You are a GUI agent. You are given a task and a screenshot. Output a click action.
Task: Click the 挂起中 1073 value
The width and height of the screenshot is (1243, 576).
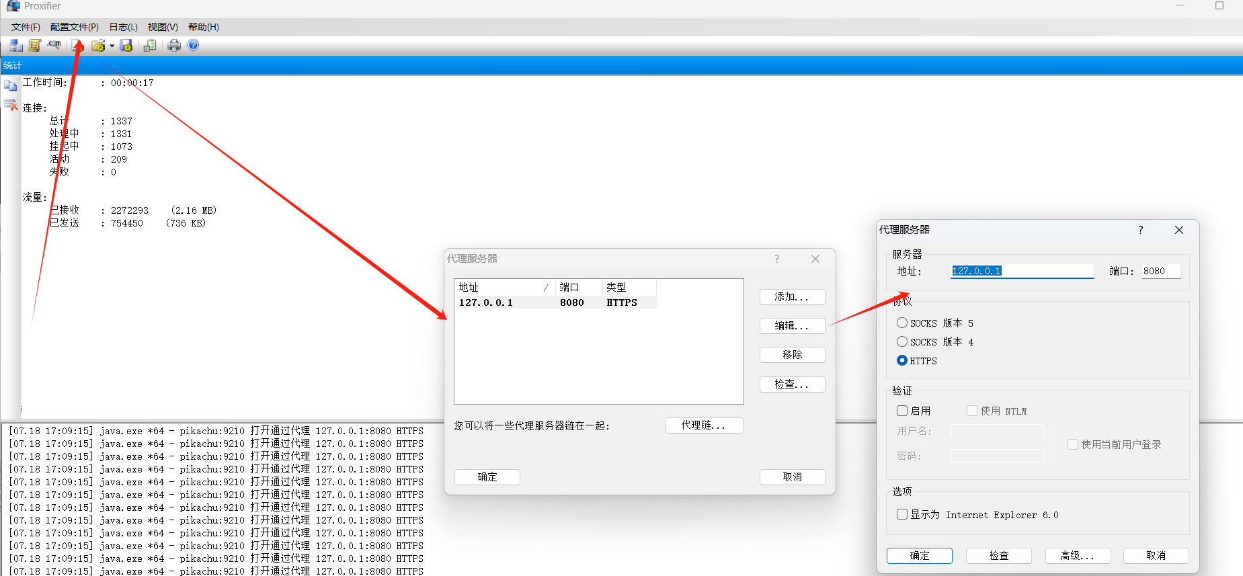tap(122, 147)
